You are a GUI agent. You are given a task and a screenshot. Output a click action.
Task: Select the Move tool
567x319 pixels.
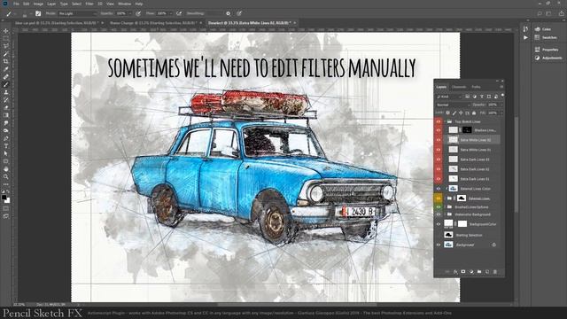click(x=6, y=31)
